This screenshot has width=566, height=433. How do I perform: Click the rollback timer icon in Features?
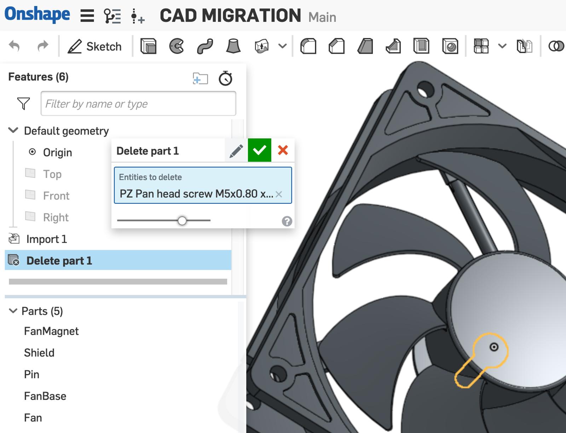click(225, 79)
